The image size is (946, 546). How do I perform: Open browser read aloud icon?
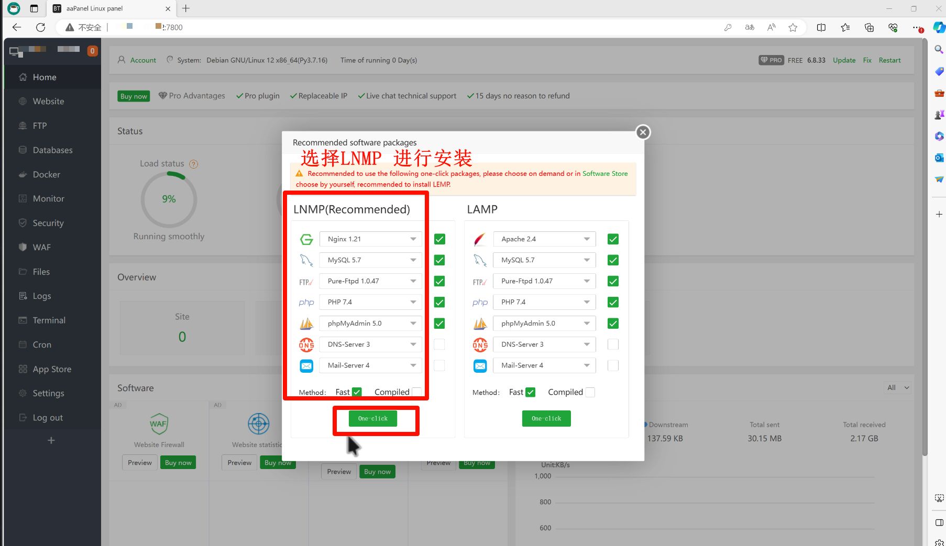pyautogui.click(x=771, y=27)
